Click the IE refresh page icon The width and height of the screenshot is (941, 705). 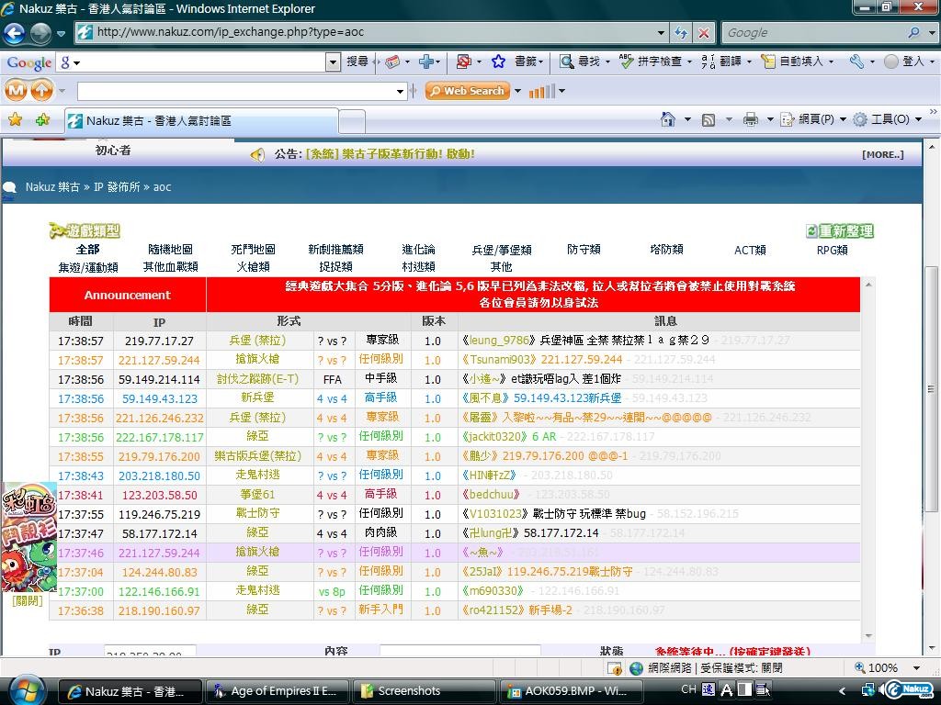click(x=681, y=32)
